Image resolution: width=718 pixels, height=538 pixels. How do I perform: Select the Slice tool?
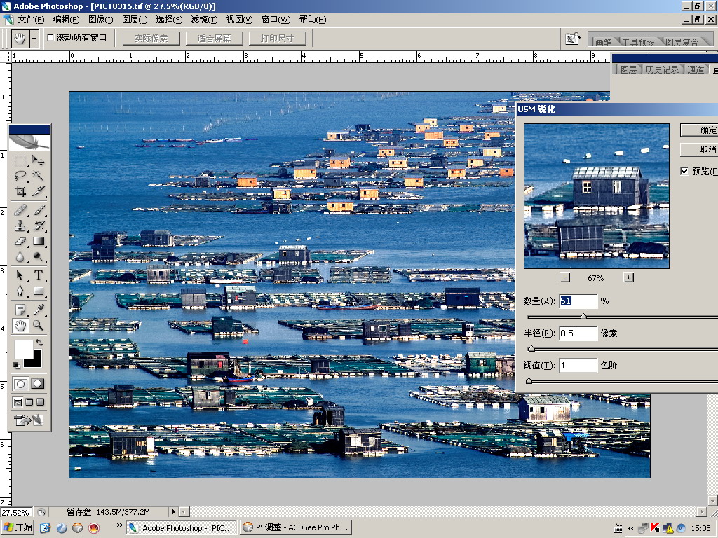point(39,191)
